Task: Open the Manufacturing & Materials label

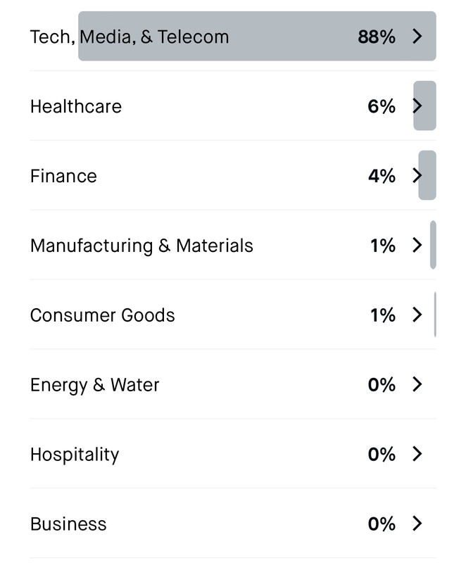Action: point(141,246)
